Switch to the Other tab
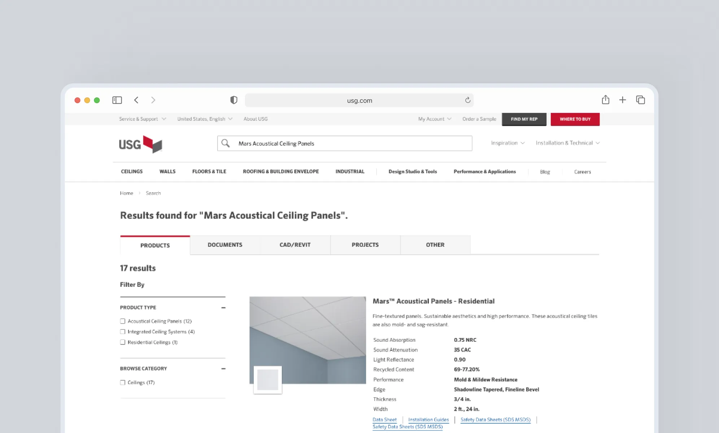 click(435, 245)
